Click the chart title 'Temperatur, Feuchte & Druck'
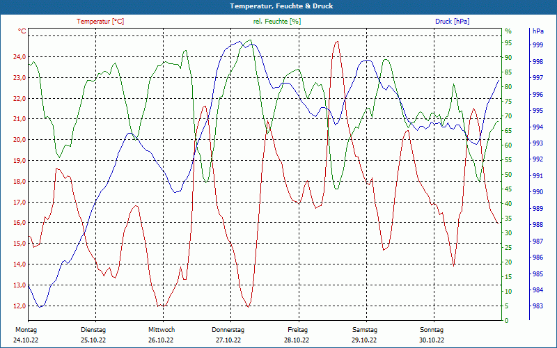This screenshot has height=348, width=557. (x=281, y=6)
